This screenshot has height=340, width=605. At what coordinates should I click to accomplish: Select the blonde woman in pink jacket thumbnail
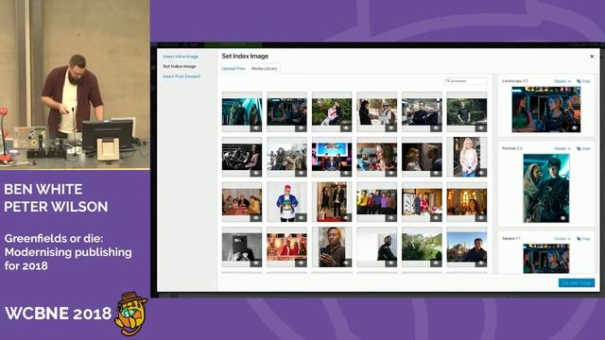coord(467,157)
